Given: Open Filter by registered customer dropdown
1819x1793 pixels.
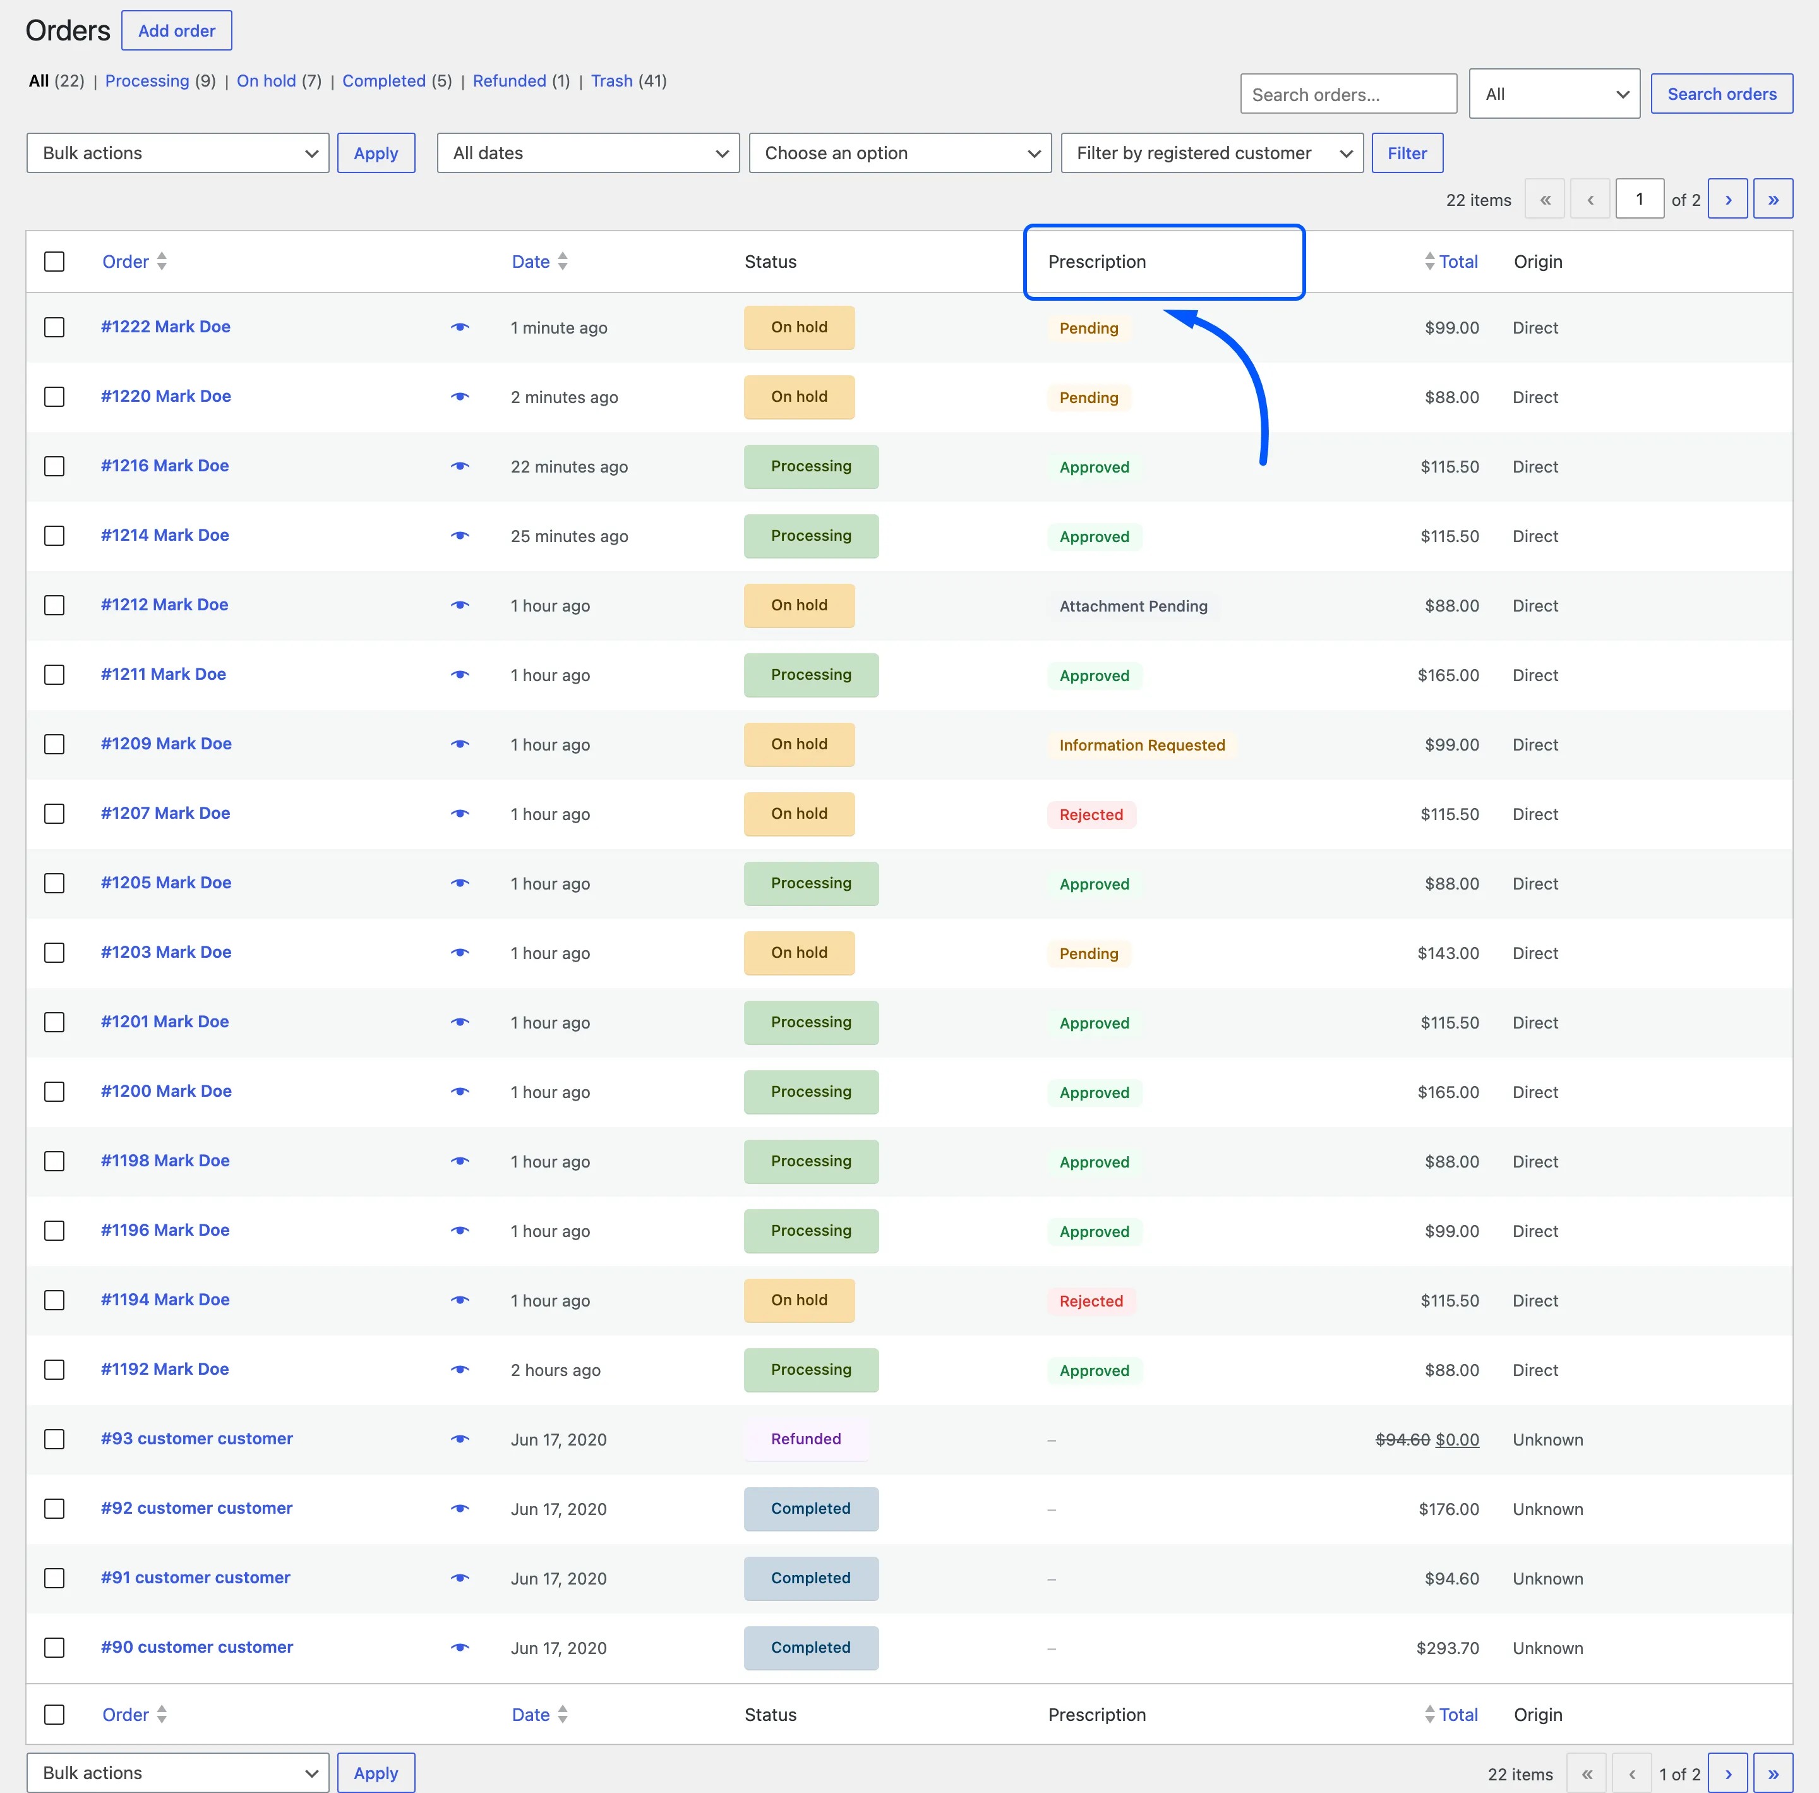Looking at the screenshot, I should (1212, 154).
